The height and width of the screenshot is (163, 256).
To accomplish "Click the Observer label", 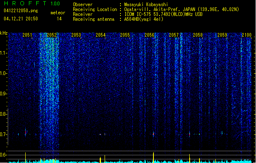I will pyautogui.click(x=83, y=4).
